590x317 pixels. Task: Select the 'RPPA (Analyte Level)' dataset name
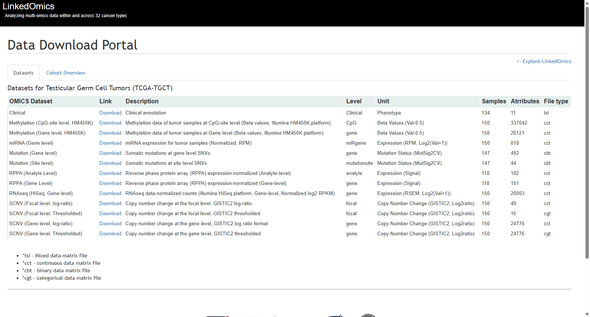coord(33,173)
